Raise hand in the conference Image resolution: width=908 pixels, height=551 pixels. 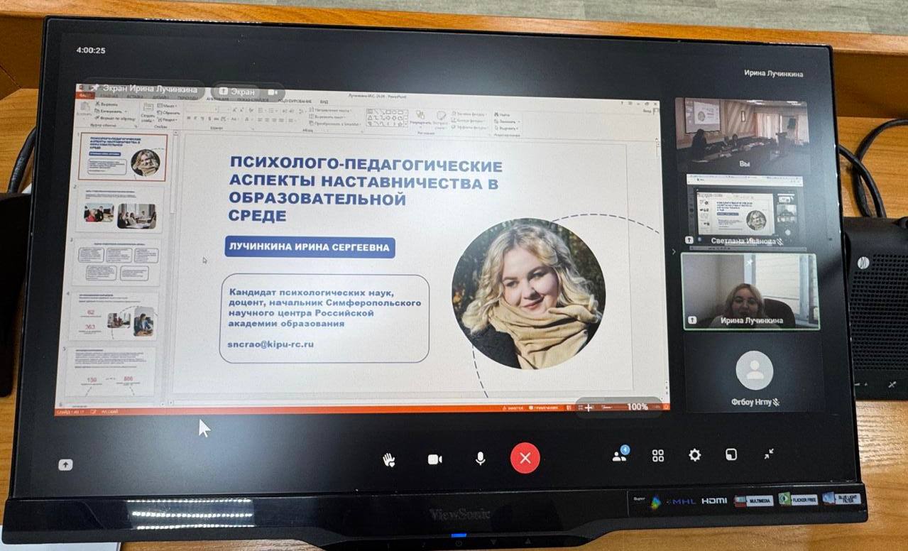click(389, 459)
